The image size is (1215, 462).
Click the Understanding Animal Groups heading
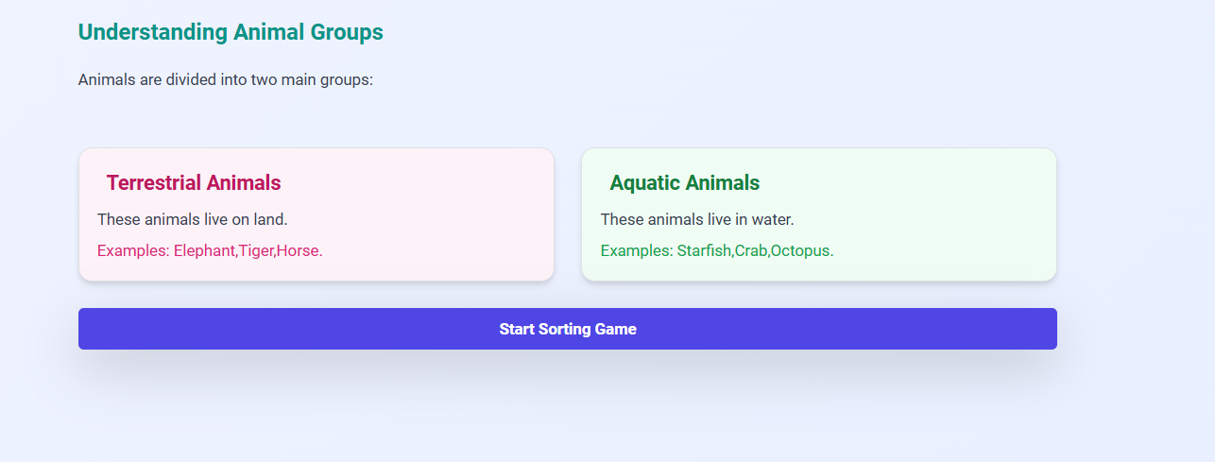(231, 32)
